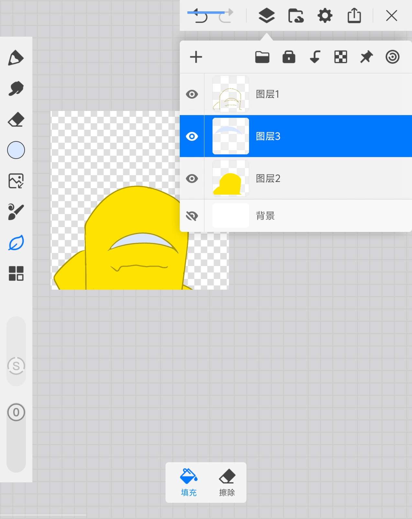Merge layer down with arrow icon

315,57
